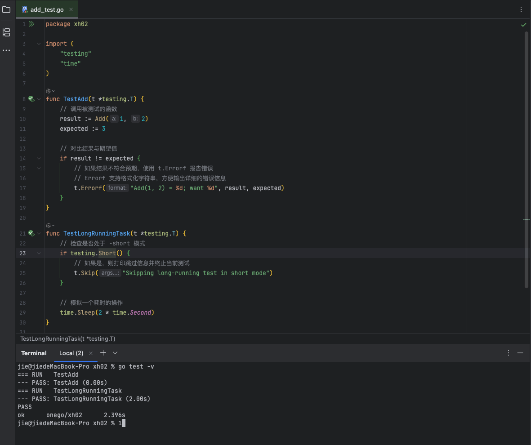531x445 pixels.
Task: Open terminal panel options menu
Action: click(x=509, y=353)
